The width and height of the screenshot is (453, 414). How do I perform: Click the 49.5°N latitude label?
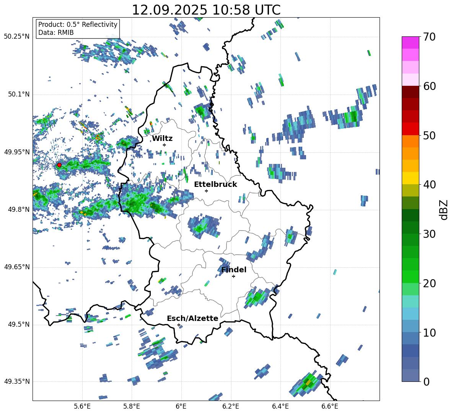[18, 324]
